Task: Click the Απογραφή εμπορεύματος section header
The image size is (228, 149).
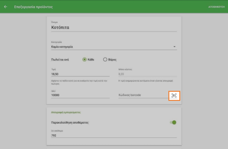Action: coord(67,112)
